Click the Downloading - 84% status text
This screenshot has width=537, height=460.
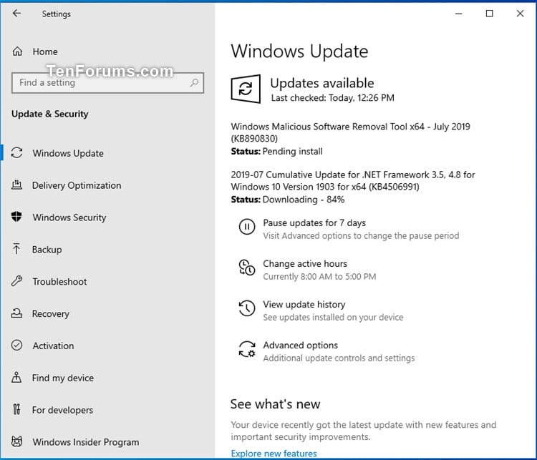point(304,200)
